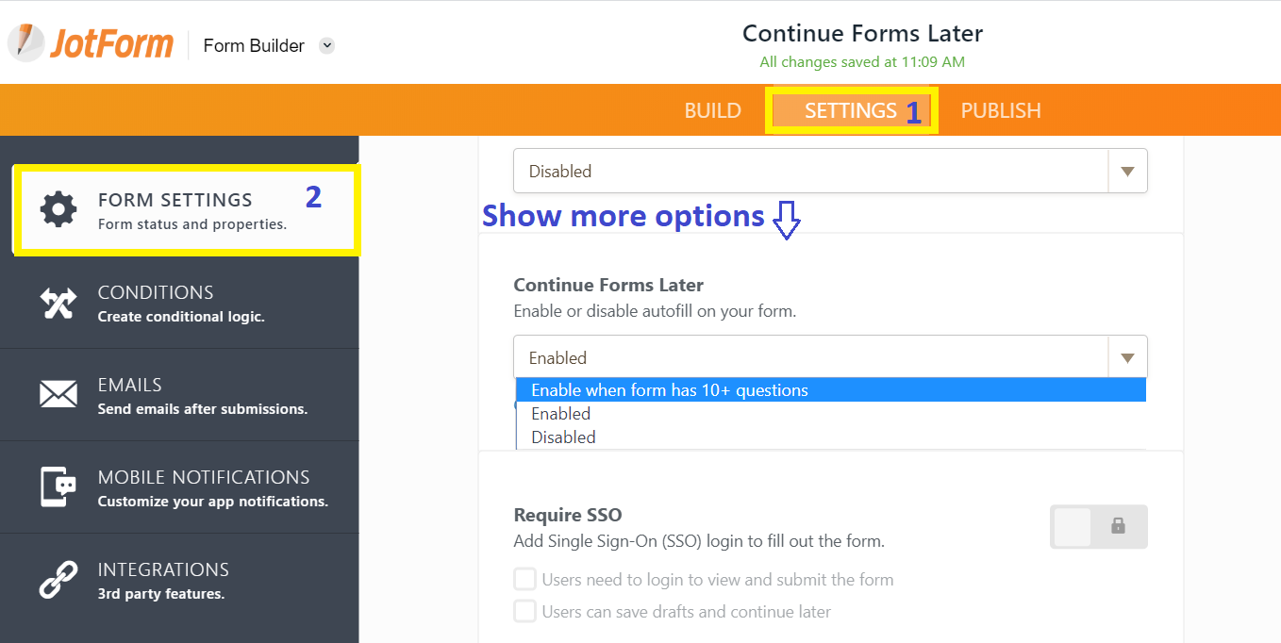The image size is (1281, 643).
Task: Open the SETTINGS tab
Action: pos(850,110)
